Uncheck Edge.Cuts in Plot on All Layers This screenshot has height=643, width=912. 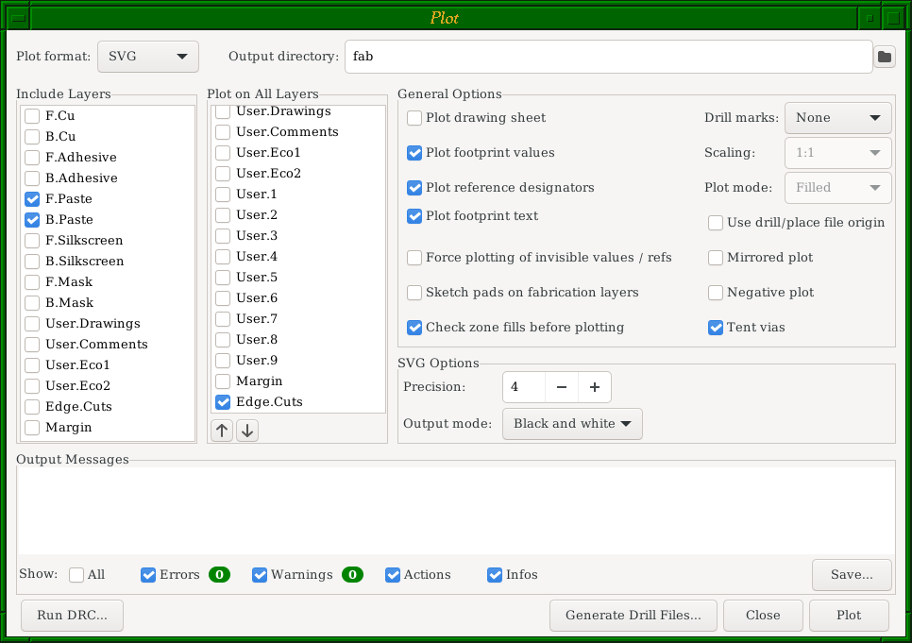click(x=223, y=402)
